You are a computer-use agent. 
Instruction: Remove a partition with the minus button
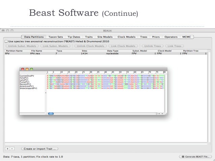pyautogui.click(x=12, y=149)
